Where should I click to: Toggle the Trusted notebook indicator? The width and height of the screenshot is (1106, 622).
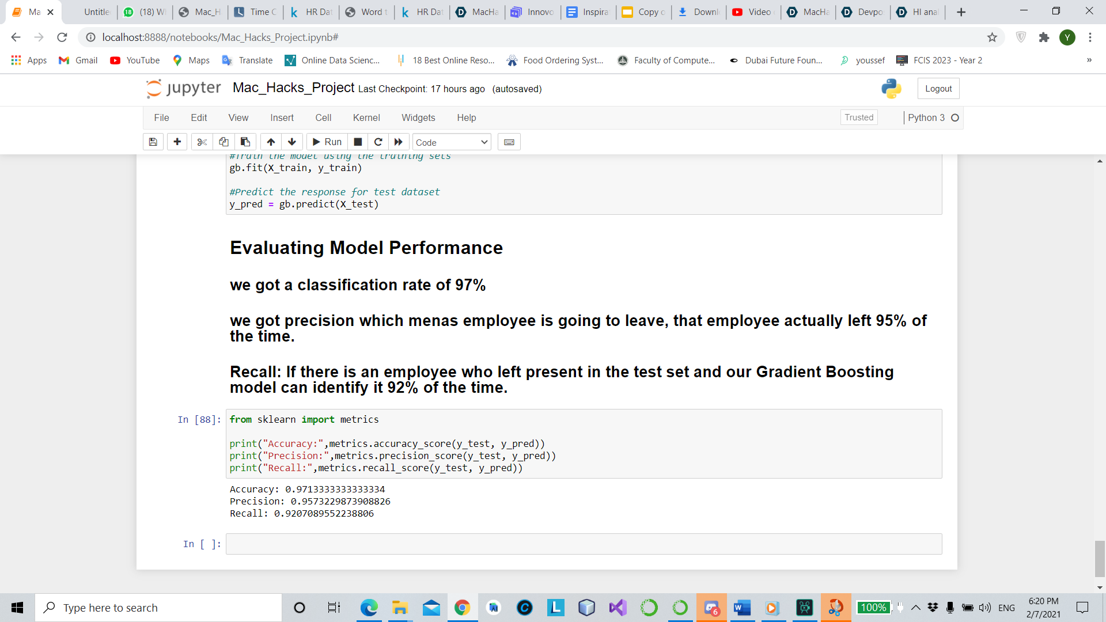858,117
